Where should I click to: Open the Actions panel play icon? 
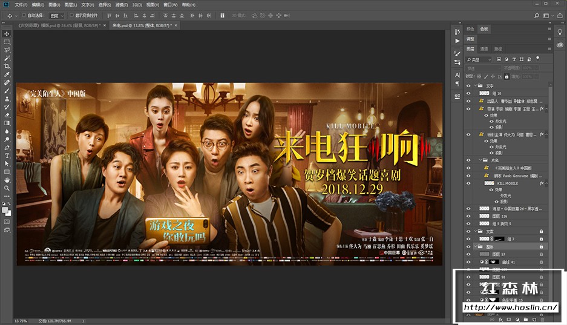pyautogui.click(x=457, y=41)
